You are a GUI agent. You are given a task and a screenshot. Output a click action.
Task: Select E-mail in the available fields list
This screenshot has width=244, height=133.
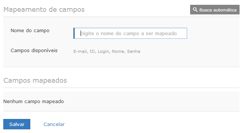(x=80, y=51)
